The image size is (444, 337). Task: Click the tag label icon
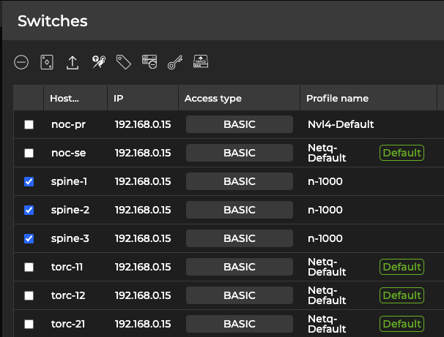click(124, 63)
